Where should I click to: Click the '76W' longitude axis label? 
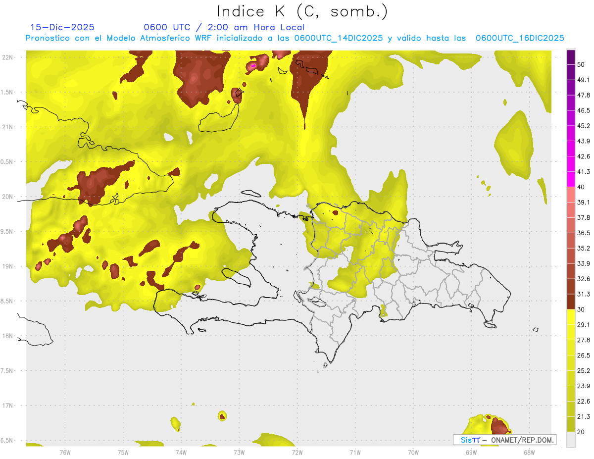(65, 453)
